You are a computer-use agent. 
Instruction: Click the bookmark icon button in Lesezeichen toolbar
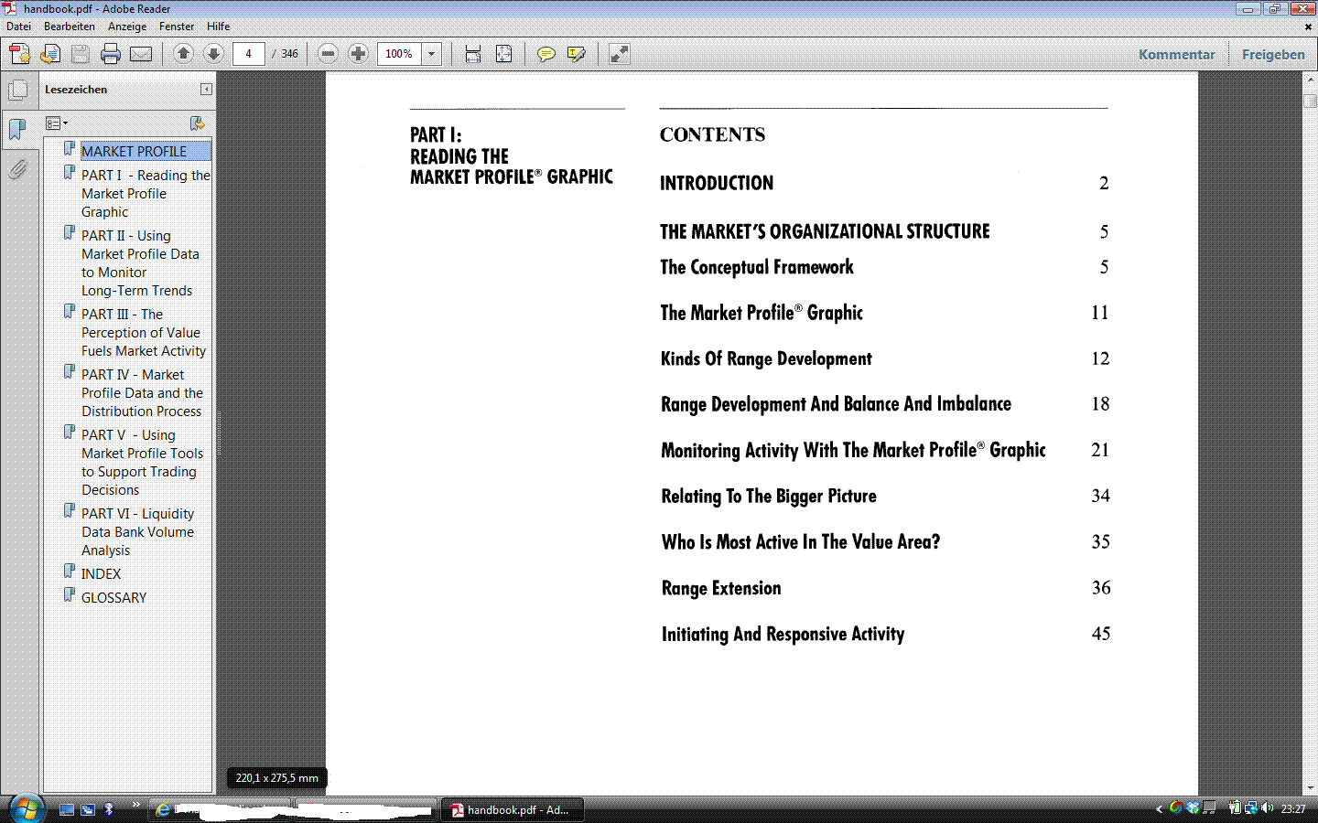(197, 123)
